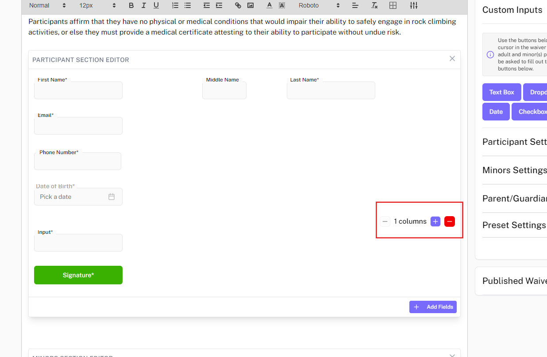Open the Date of Birth date picker
Image resolution: width=547 pixels, height=357 pixels.
tap(78, 197)
